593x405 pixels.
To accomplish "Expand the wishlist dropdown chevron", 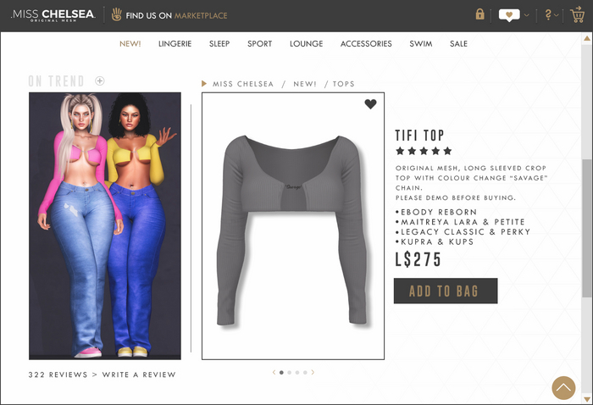I will pyautogui.click(x=526, y=15).
